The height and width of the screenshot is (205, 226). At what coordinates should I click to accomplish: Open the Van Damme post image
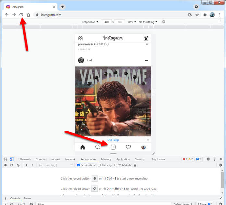click(113, 101)
